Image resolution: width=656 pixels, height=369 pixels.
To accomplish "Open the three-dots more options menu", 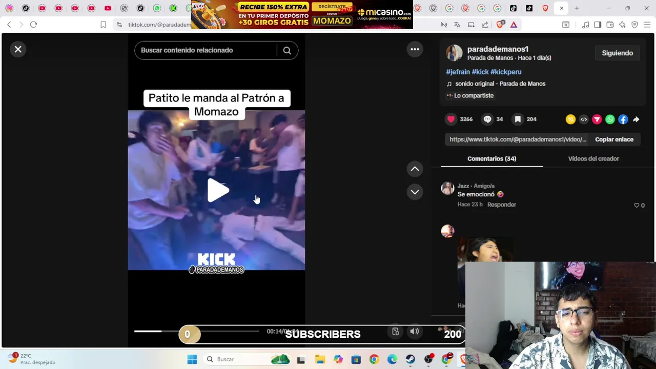I will pyautogui.click(x=415, y=49).
